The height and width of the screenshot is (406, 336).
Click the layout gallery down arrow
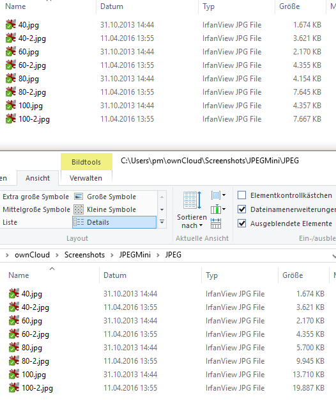162,209
